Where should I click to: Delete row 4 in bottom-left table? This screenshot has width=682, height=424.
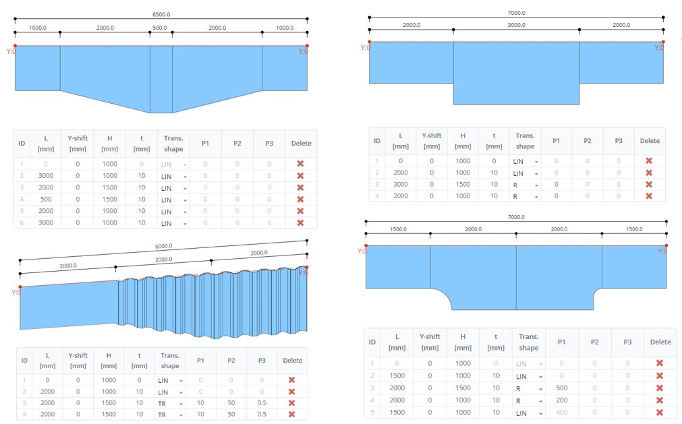tap(292, 415)
